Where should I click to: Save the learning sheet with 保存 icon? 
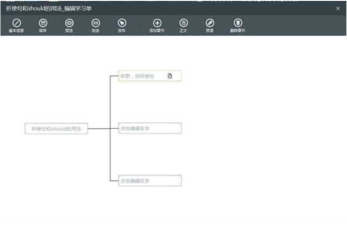pyautogui.click(x=43, y=23)
